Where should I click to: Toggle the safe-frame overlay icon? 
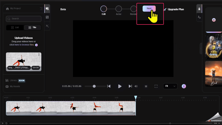click(146, 86)
